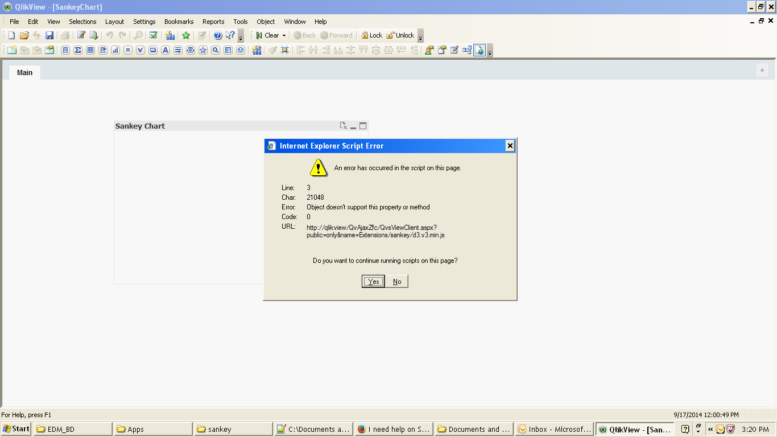Open Sheet Properties icon
Screen dimensions: 777x437
[49, 50]
